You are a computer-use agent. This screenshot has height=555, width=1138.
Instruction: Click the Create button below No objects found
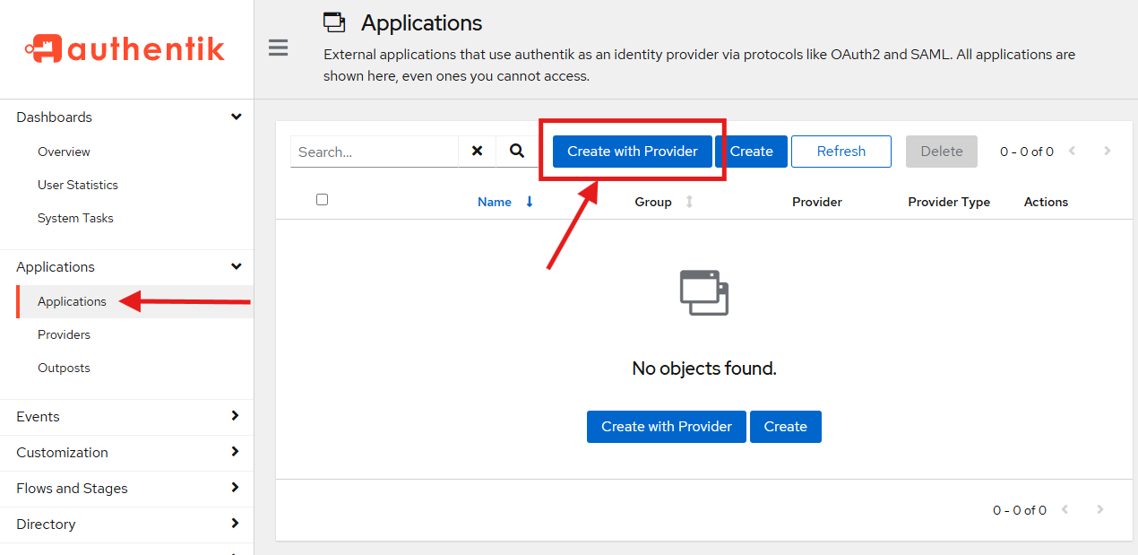click(x=785, y=426)
